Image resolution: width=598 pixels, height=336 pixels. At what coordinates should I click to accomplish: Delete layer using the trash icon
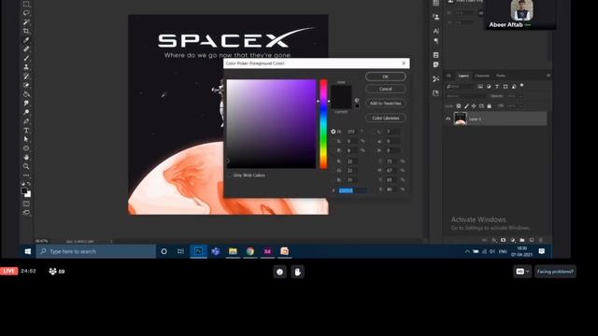(x=541, y=240)
